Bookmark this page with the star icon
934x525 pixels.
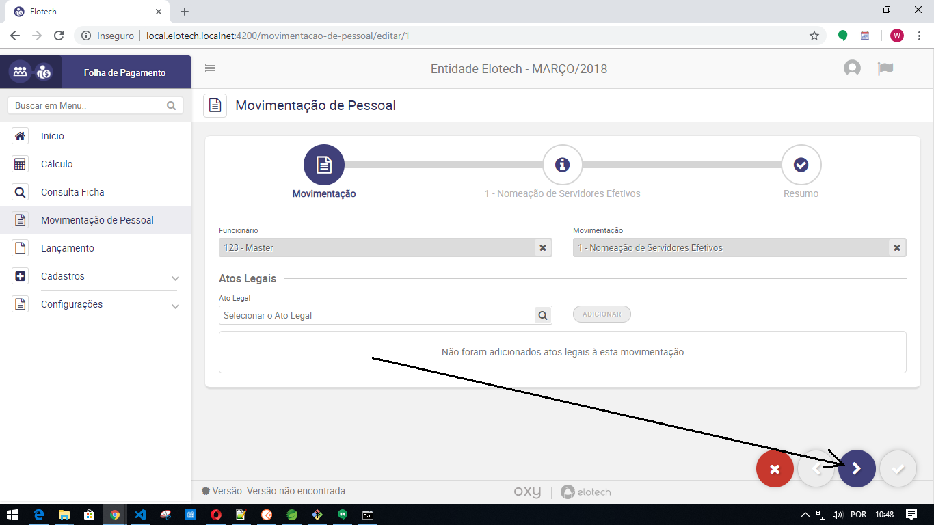[x=814, y=36]
